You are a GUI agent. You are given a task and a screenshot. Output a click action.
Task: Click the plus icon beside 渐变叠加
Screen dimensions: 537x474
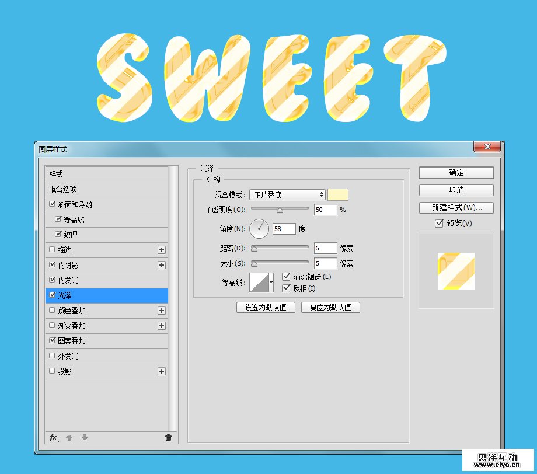(162, 326)
